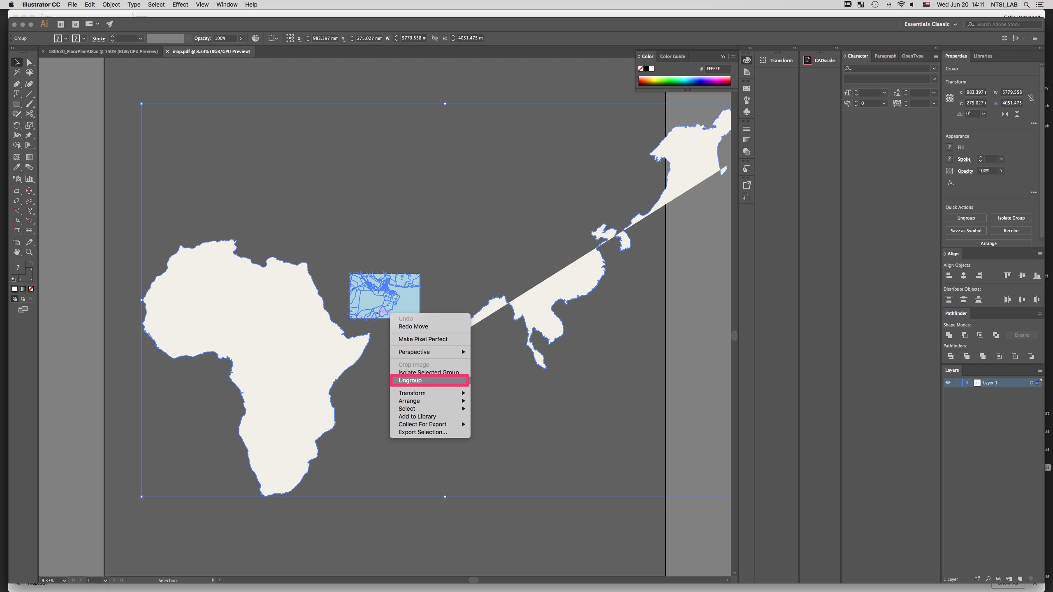Switch to the Libraries tab

point(982,56)
